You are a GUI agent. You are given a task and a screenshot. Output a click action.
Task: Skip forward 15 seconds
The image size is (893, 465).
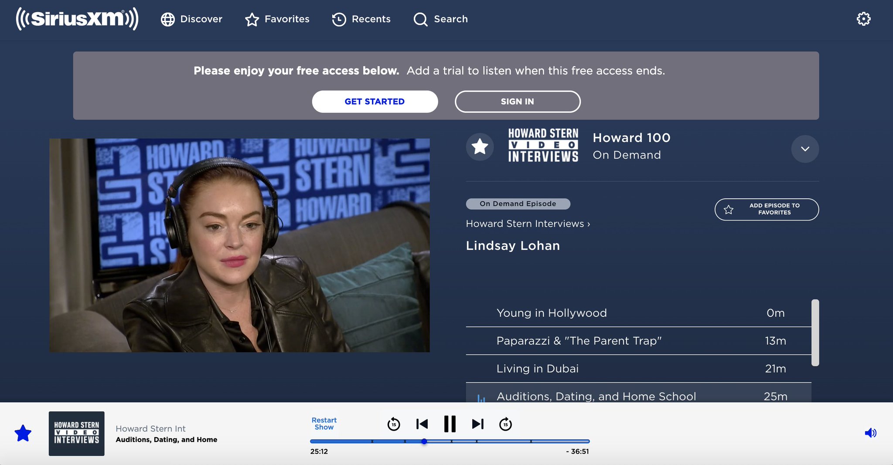(505, 424)
